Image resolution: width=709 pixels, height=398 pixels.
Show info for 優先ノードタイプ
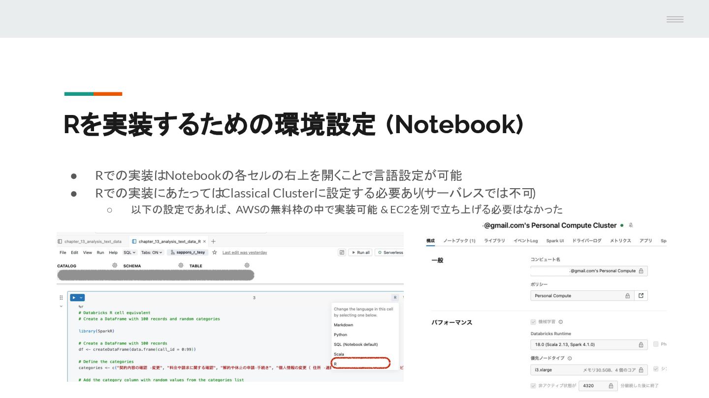coord(570,358)
